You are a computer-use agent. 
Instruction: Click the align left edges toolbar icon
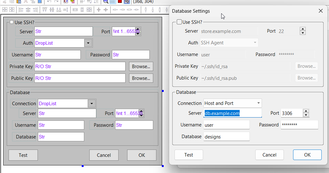pos(21,10)
